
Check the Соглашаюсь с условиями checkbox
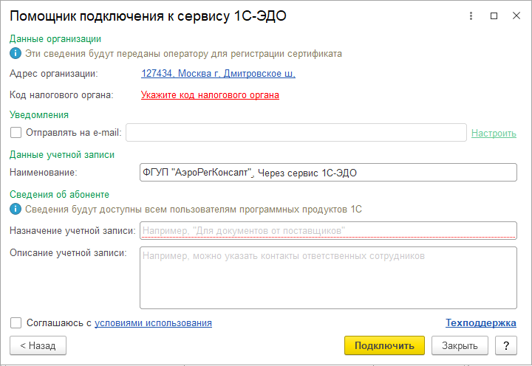tap(16, 322)
